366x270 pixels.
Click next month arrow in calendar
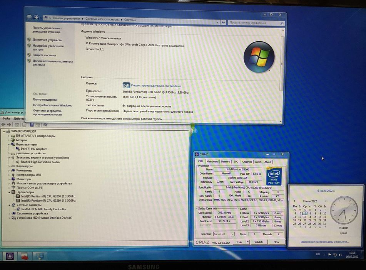tap(326, 201)
